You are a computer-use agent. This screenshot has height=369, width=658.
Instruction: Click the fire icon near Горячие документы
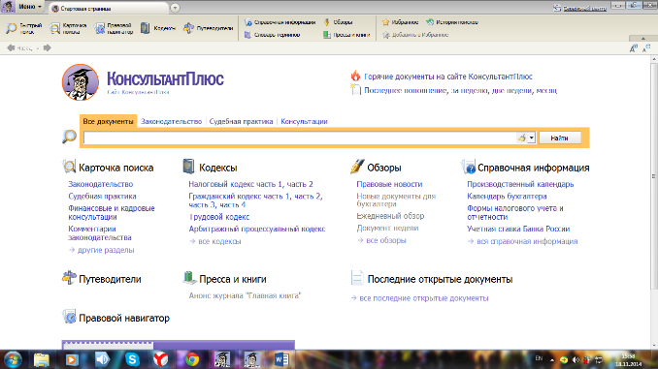click(355, 76)
